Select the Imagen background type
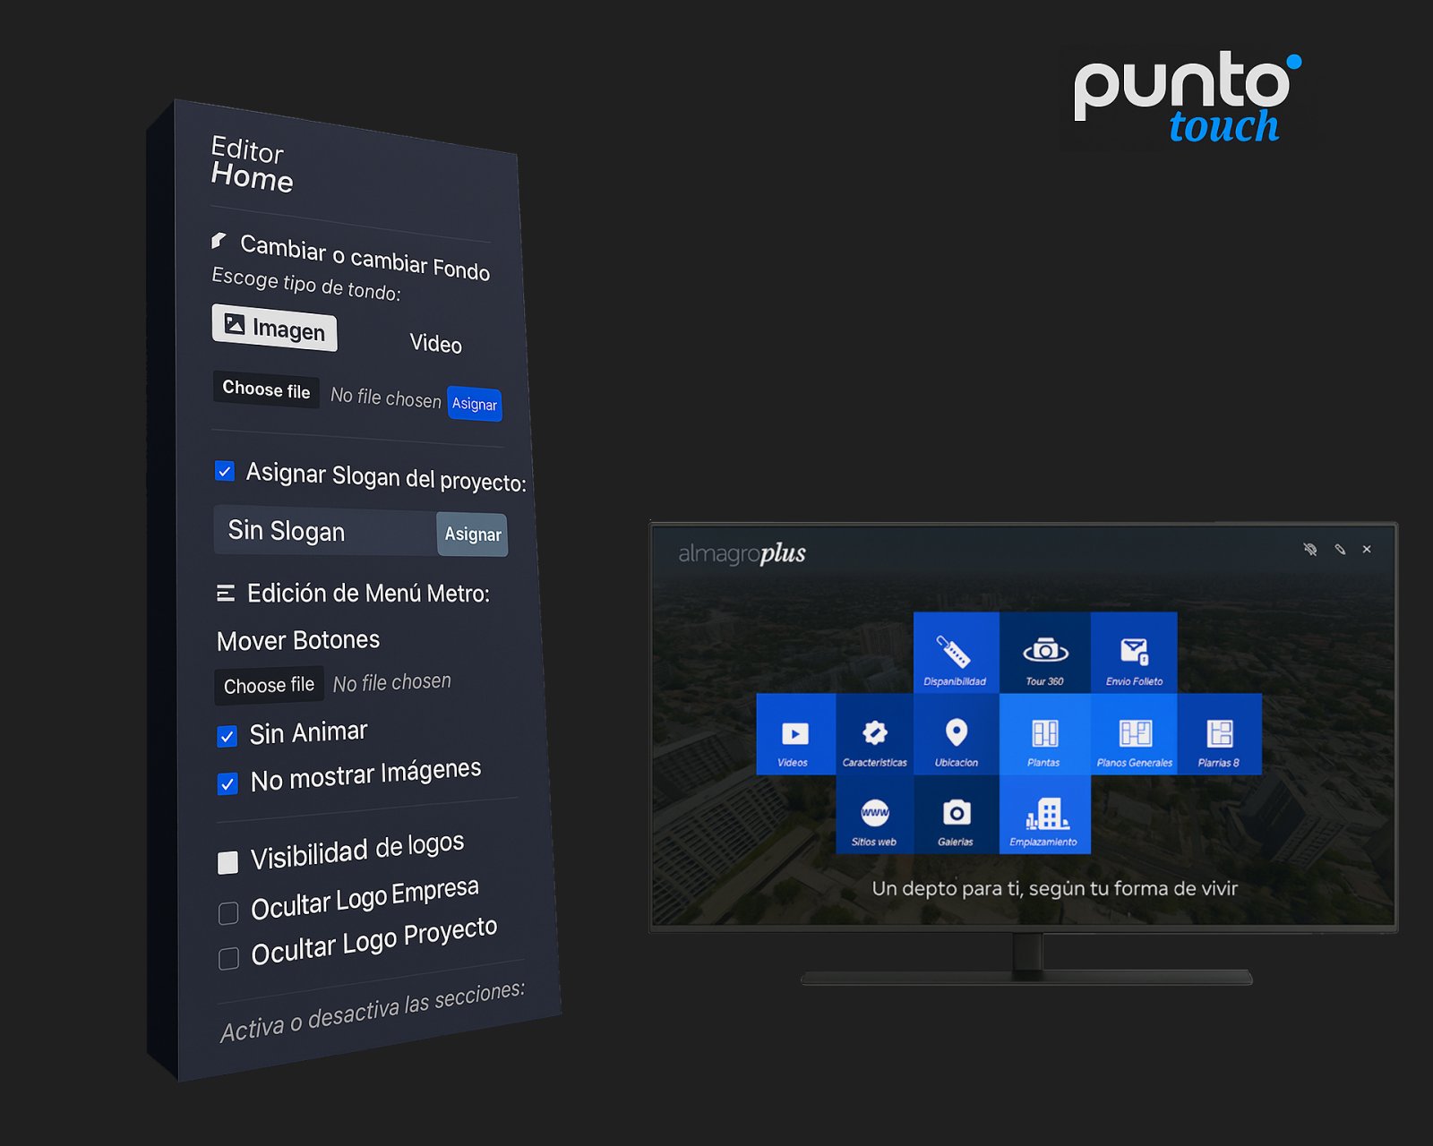 pos(274,328)
